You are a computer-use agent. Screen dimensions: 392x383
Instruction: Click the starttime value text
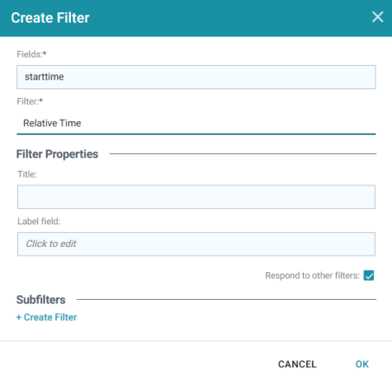pyautogui.click(x=44, y=77)
